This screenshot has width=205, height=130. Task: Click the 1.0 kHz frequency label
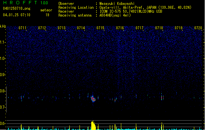pyautogui.click(x=3, y=58)
